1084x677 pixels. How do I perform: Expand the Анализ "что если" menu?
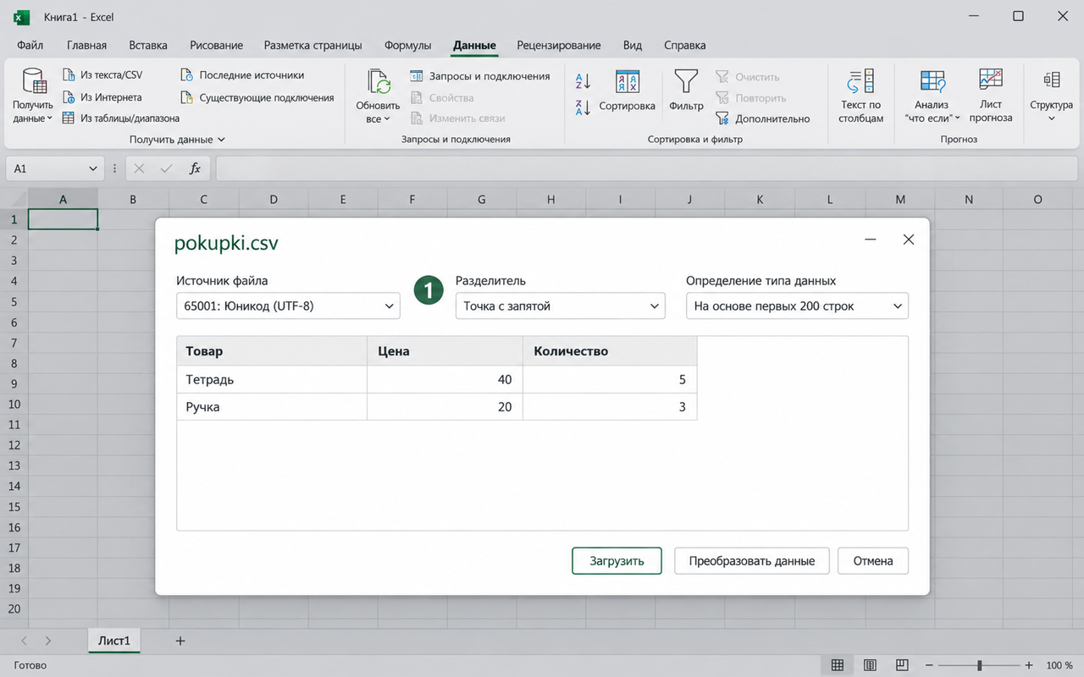tap(932, 96)
